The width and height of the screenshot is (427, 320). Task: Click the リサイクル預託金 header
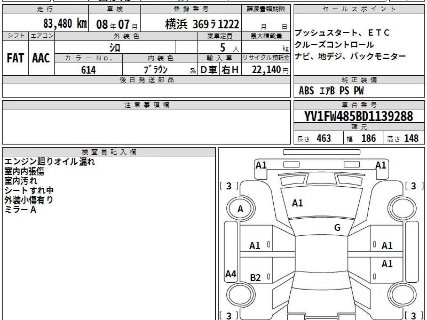pyautogui.click(x=266, y=58)
